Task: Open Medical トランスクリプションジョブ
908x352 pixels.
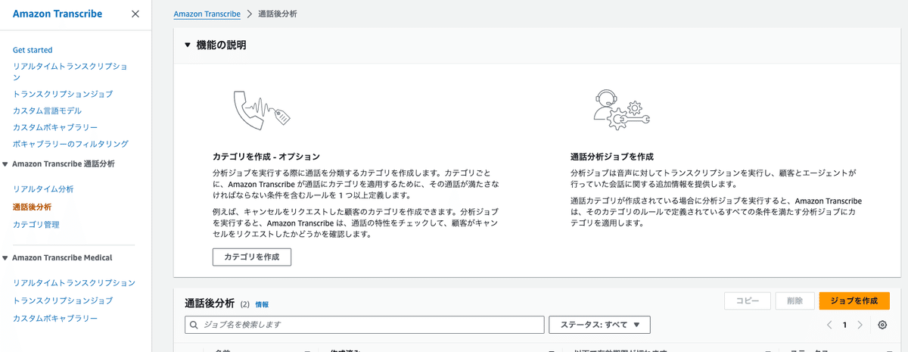Action: pos(63,301)
